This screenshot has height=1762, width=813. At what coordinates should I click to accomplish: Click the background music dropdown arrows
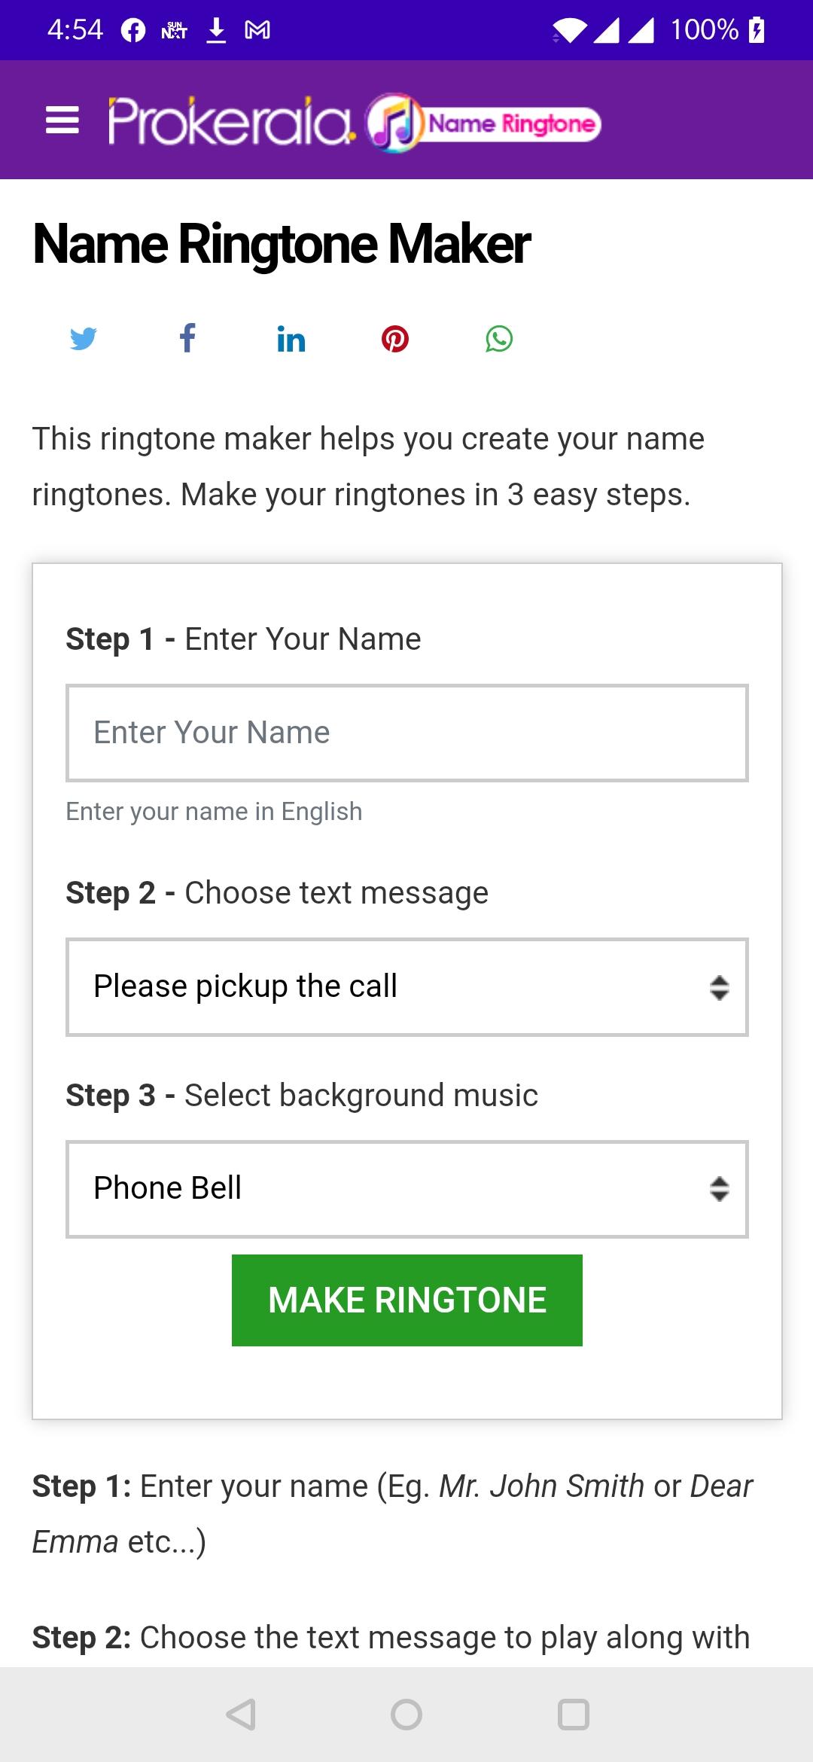(719, 1189)
